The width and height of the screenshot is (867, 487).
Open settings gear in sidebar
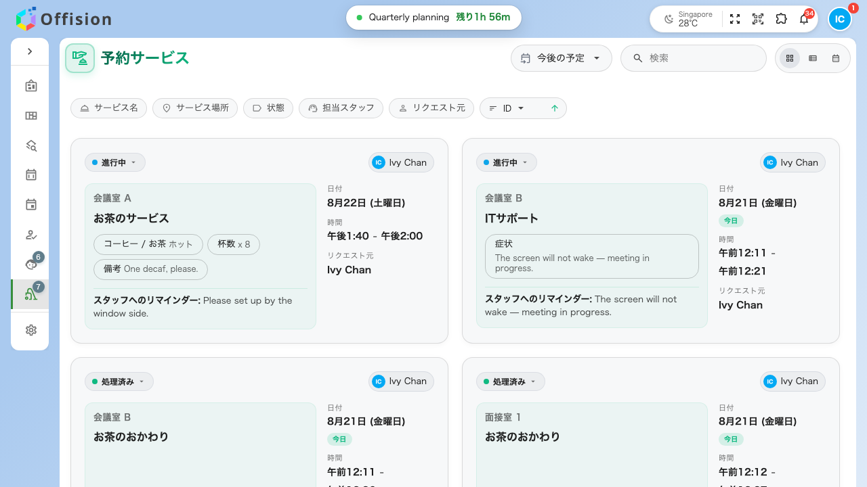30,330
